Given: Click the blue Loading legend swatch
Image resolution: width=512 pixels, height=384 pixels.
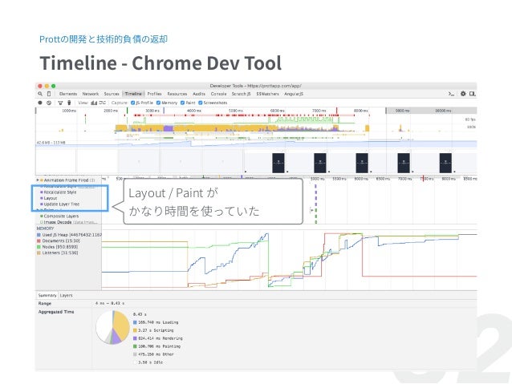Looking at the screenshot, I should pos(135,322).
